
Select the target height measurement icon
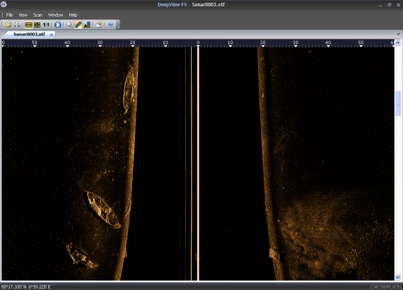pyautogui.click(x=87, y=24)
